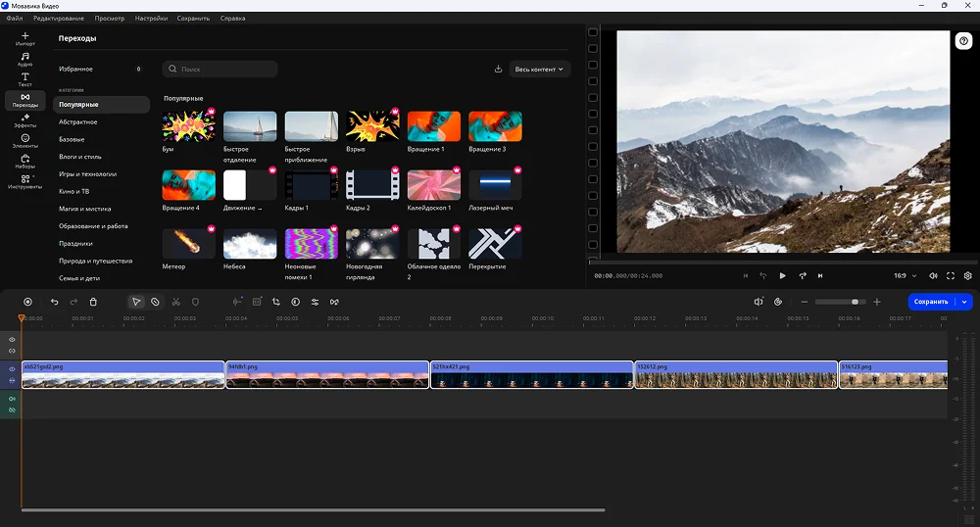
Task: Select the 94fdb1.png clip on the timeline
Action: coord(327,374)
